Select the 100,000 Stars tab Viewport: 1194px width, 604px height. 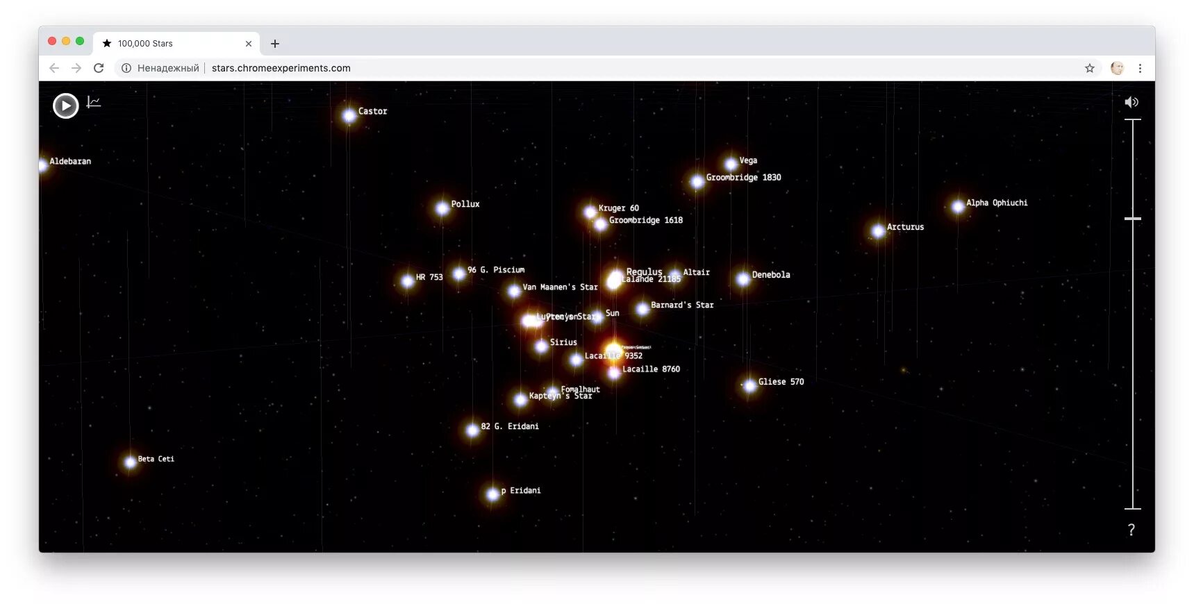pyautogui.click(x=176, y=43)
